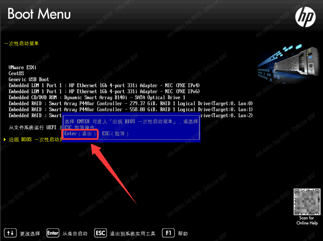Select Embedded LOM PXE IPv4 boot entry
The width and height of the screenshot is (323, 241).
pos(104,85)
